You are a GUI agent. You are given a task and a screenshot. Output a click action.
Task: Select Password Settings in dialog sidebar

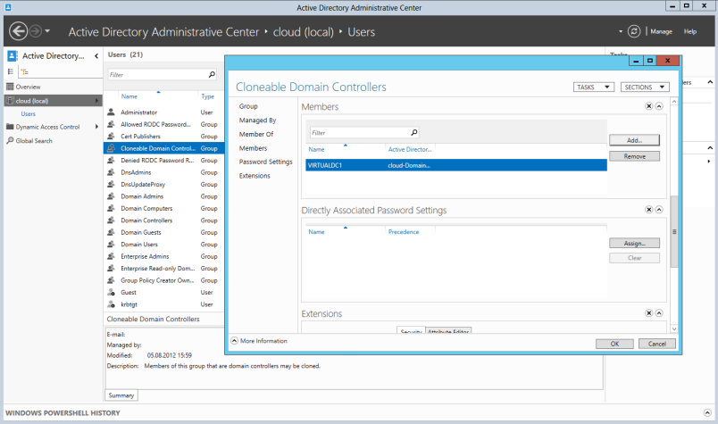265,162
